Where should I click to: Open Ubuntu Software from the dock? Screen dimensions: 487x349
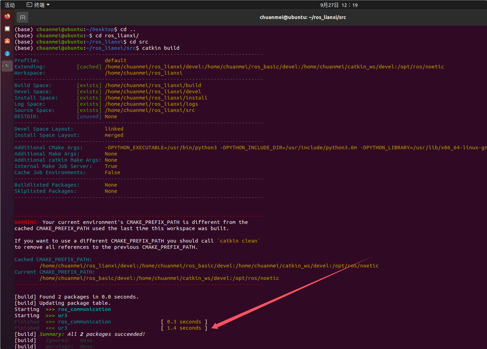pyautogui.click(x=7, y=41)
